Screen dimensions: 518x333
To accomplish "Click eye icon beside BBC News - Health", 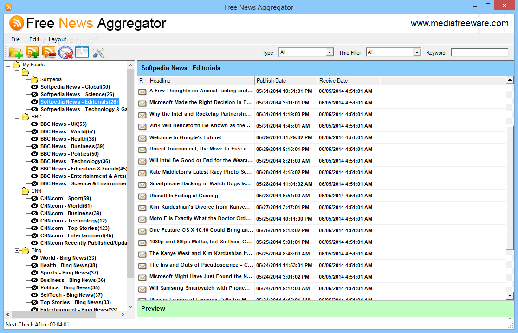I will tap(34, 139).
